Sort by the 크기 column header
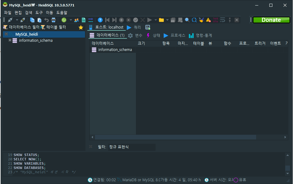293x184 pixels. coord(141,43)
